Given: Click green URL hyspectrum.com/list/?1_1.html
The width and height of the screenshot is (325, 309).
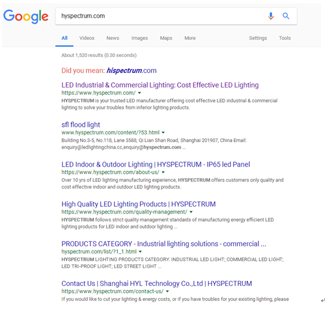Looking at the screenshot, I should (99, 252).
